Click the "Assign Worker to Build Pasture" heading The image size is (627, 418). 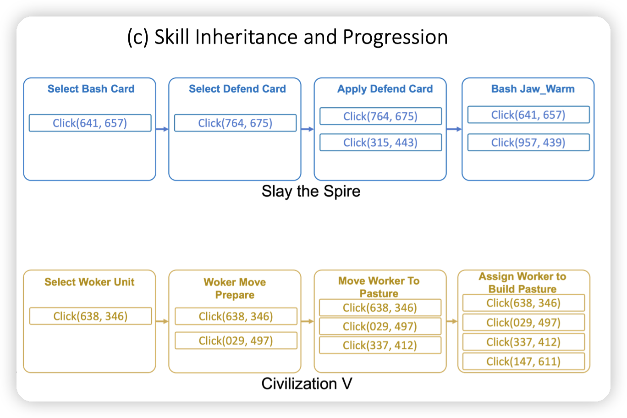pyautogui.click(x=522, y=282)
